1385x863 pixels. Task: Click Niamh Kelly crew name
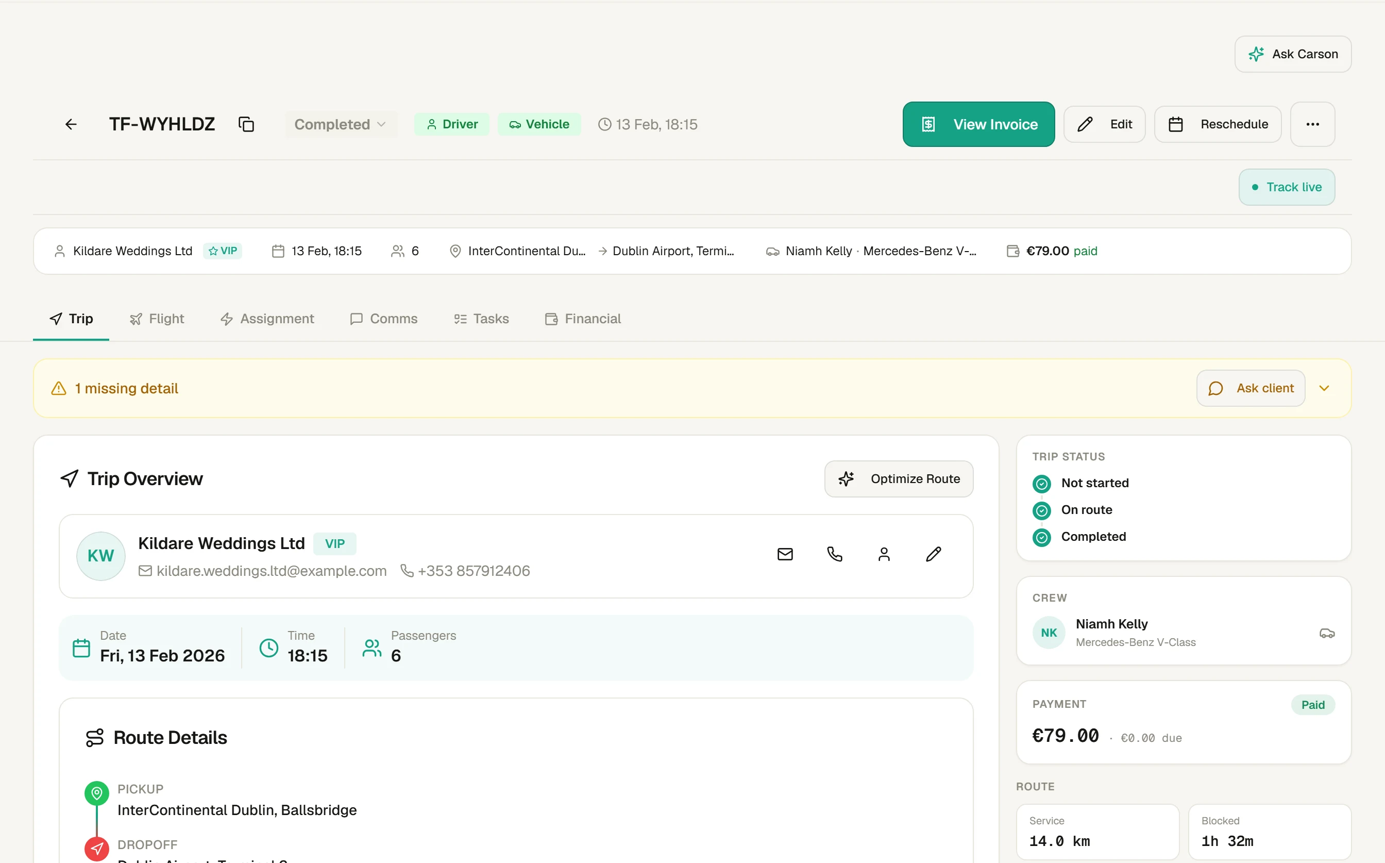pos(1111,624)
